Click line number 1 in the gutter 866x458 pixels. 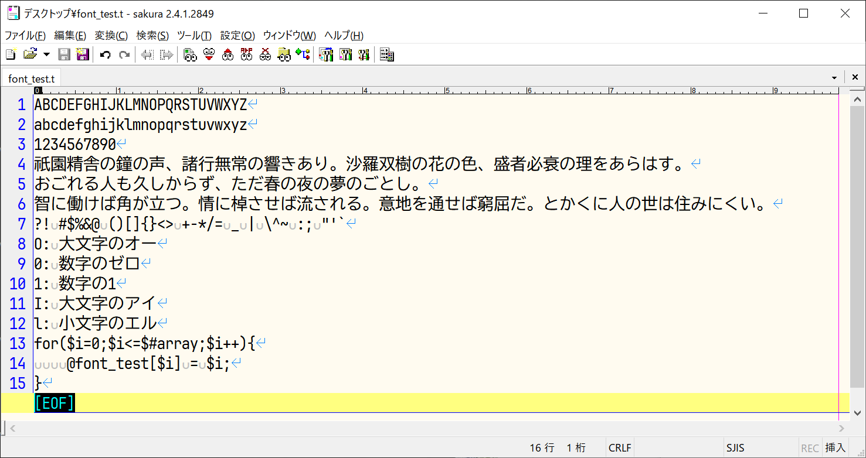[x=22, y=105]
